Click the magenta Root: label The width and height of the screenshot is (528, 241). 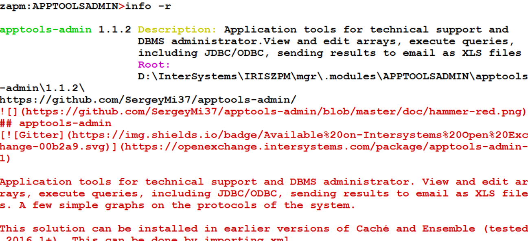154,65
